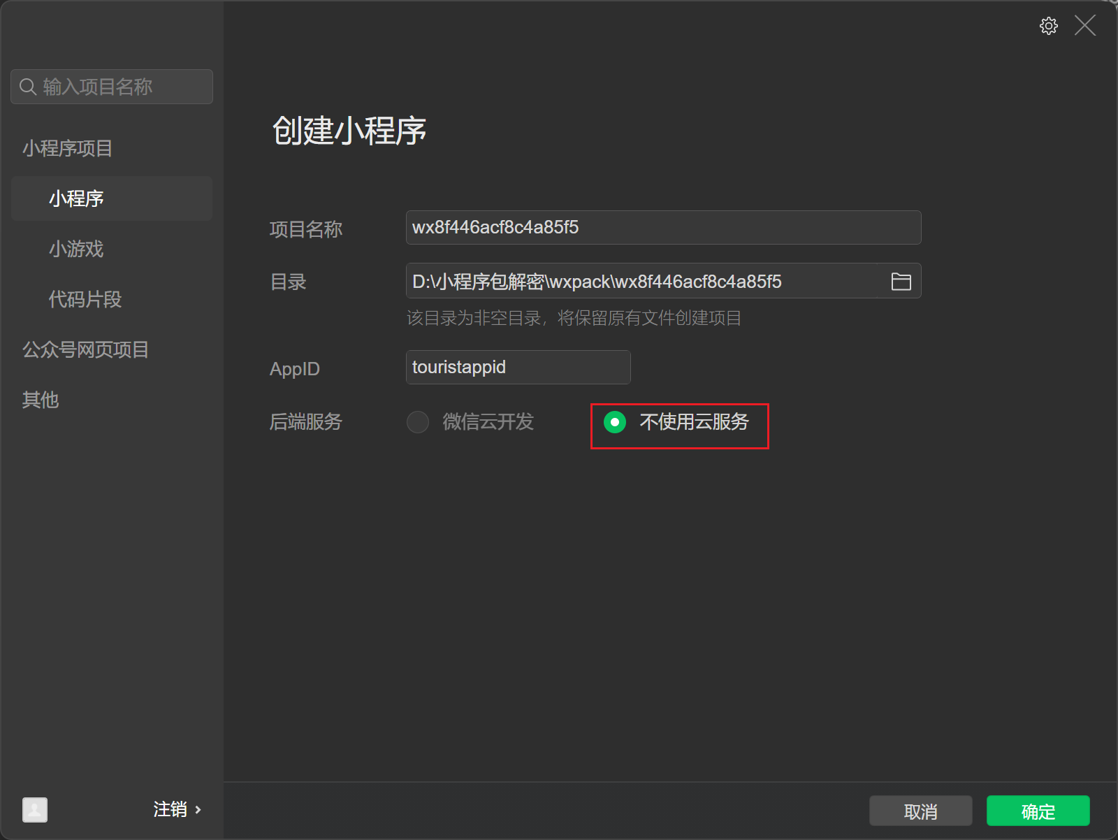Viewport: 1118px width, 840px height.
Task: Select the 微信云开发 radio option
Action: [418, 422]
